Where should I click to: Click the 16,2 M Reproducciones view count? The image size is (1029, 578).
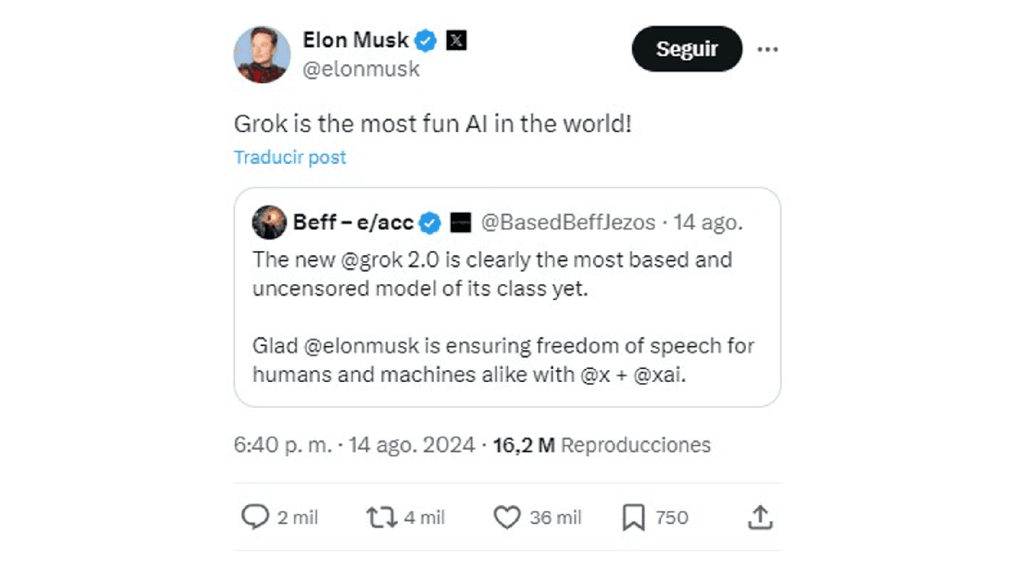pos(601,445)
